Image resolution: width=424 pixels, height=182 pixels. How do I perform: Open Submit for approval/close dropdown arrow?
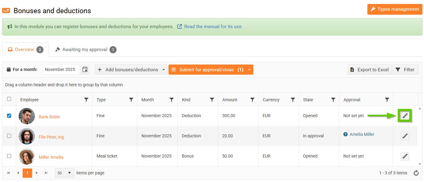pos(249,70)
